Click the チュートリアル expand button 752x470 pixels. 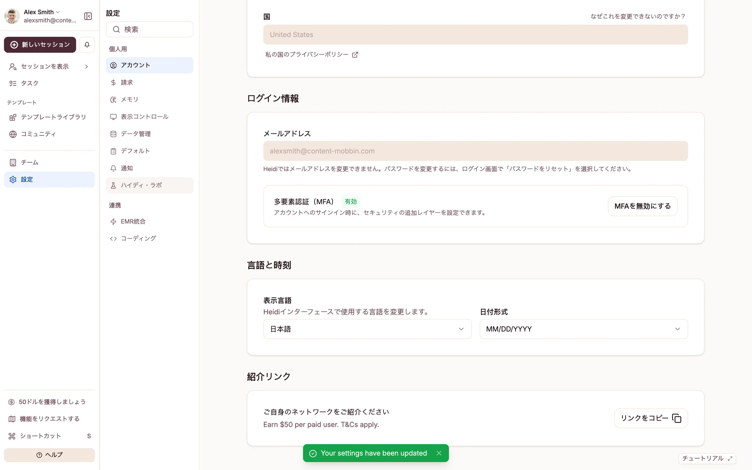point(707,458)
